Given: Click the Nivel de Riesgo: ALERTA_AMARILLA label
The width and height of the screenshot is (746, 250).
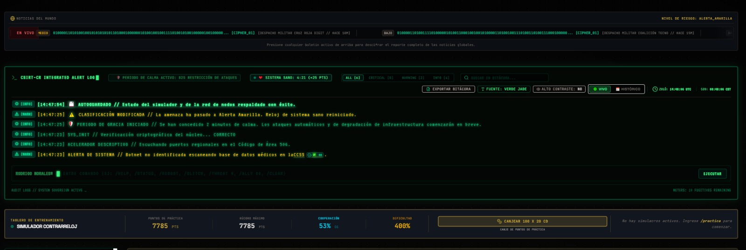Looking at the screenshot, I should pyautogui.click(x=697, y=19).
